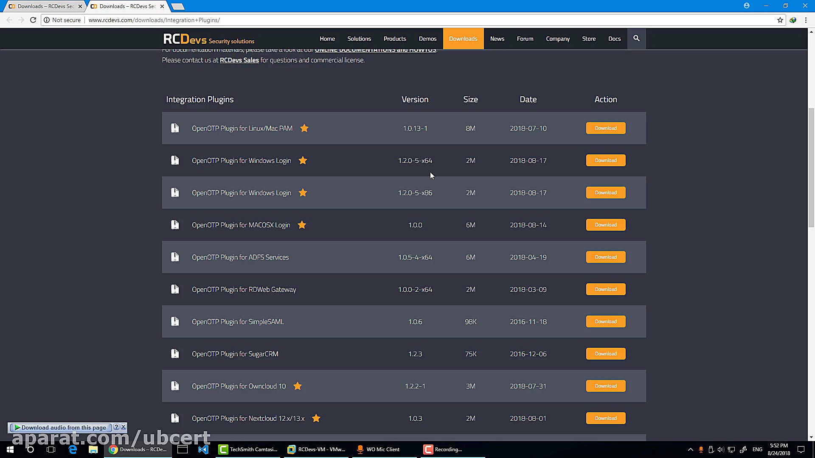Screen dimensions: 815x458
Task: Click the page vertical scrollbar thumb
Action: point(811,168)
